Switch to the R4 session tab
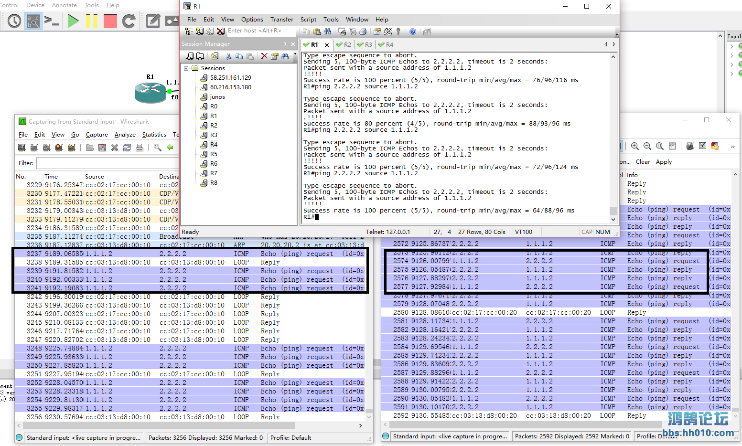Image resolution: width=742 pixels, height=446 pixels. point(386,44)
